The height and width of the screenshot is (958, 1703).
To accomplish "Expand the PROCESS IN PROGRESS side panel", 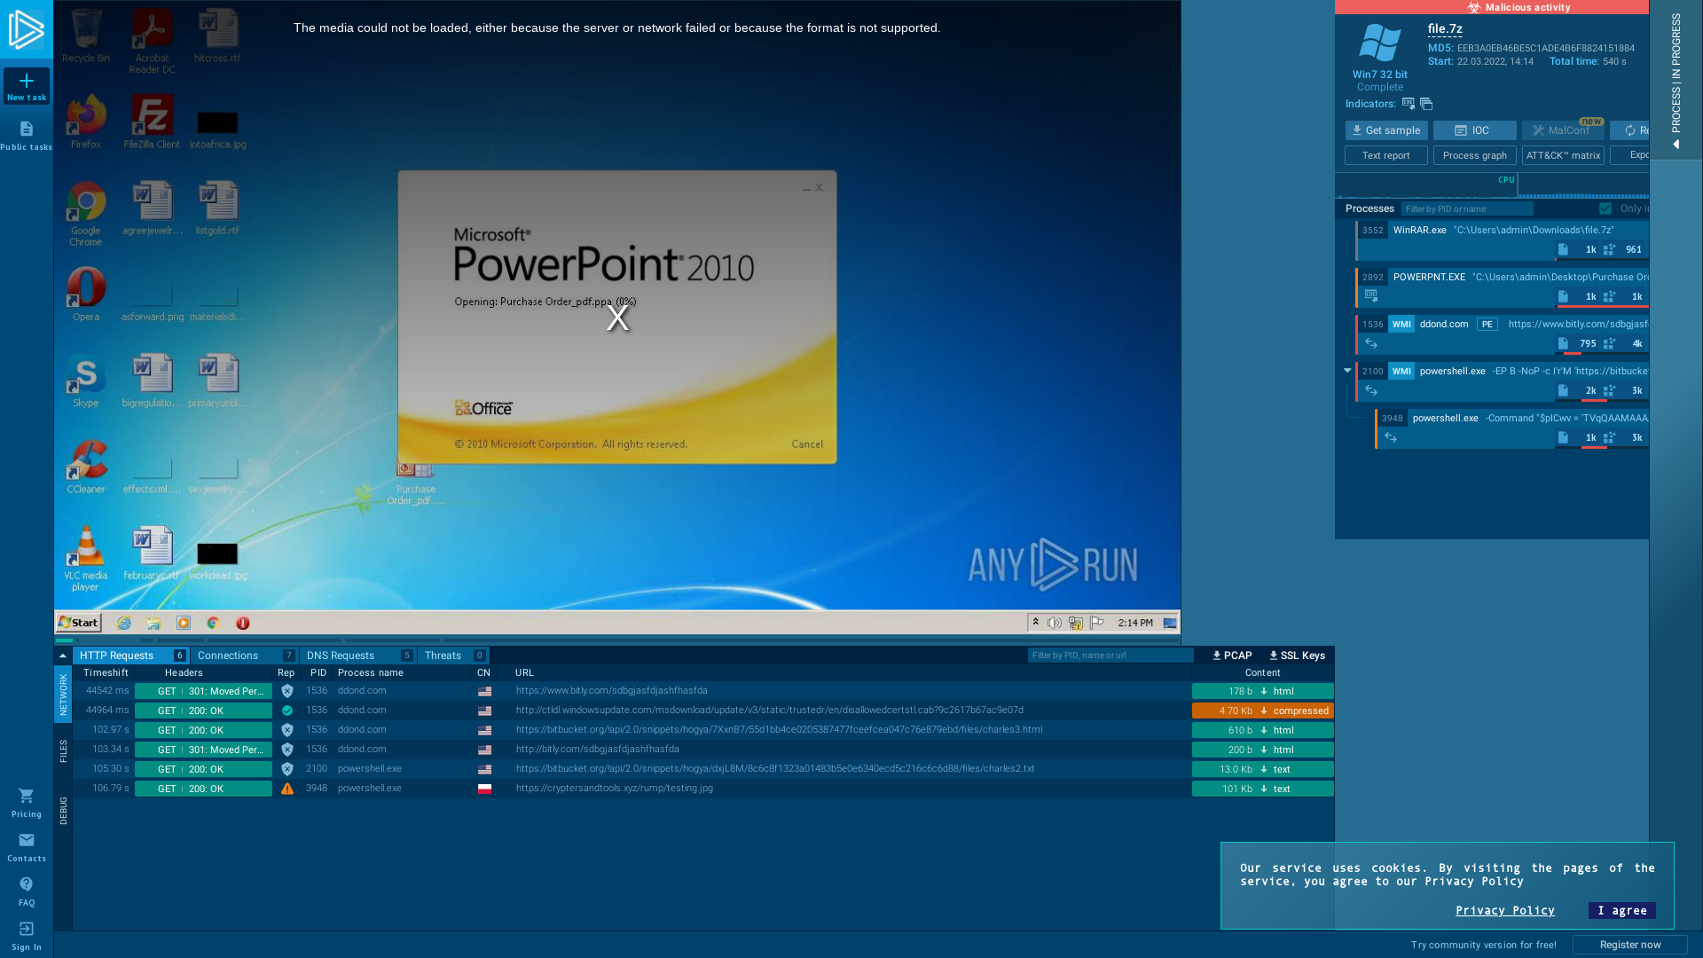I will (x=1676, y=80).
